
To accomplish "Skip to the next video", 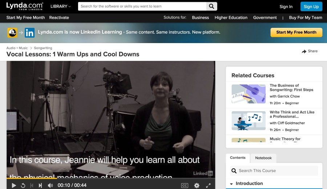I will click(x=40, y=185).
